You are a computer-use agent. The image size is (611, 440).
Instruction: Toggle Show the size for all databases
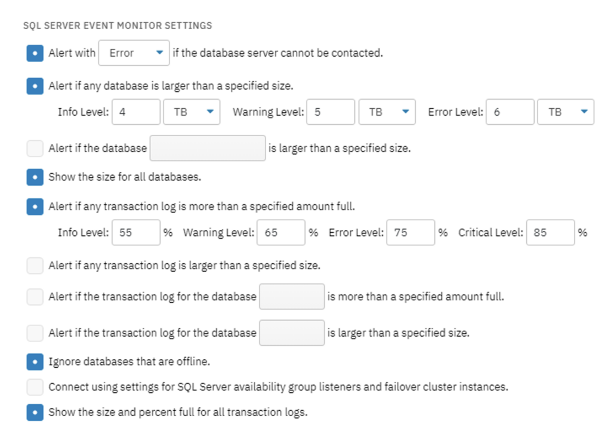[35, 177]
